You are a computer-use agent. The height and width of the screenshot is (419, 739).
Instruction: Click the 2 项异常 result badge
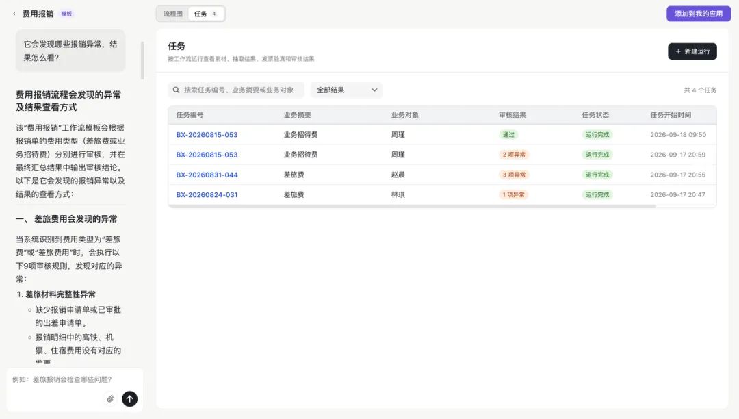point(514,155)
